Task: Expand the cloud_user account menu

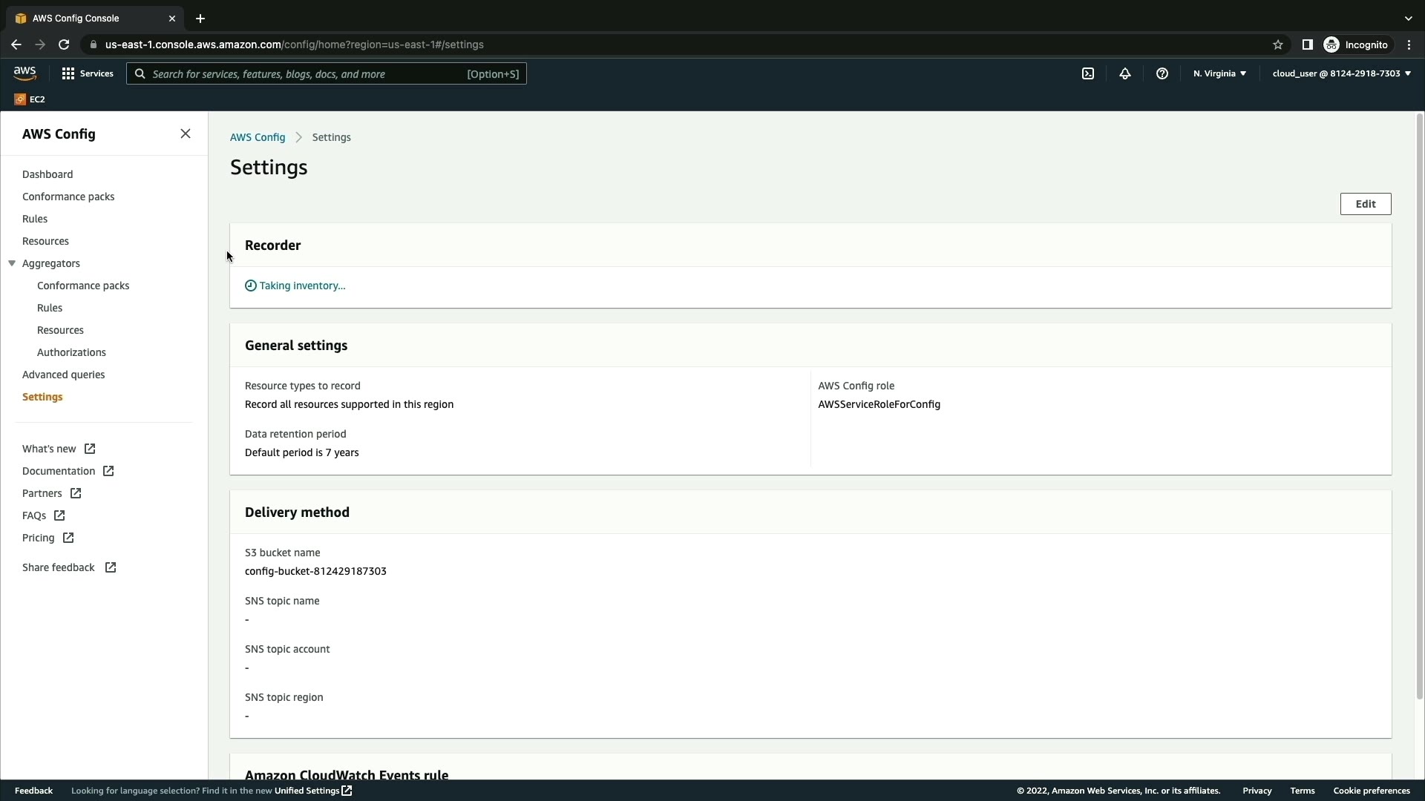Action: (x=1341, y=73)
